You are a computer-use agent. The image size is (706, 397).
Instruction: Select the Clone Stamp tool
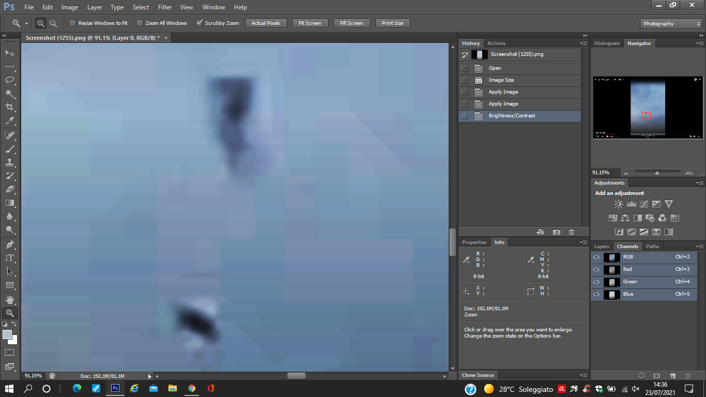click(10, 162)
